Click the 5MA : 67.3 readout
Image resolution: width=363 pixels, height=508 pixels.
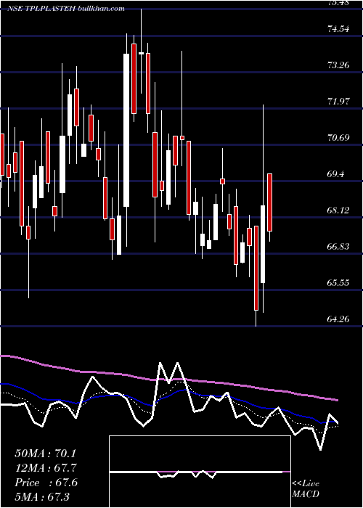click(x=42, y=497)
